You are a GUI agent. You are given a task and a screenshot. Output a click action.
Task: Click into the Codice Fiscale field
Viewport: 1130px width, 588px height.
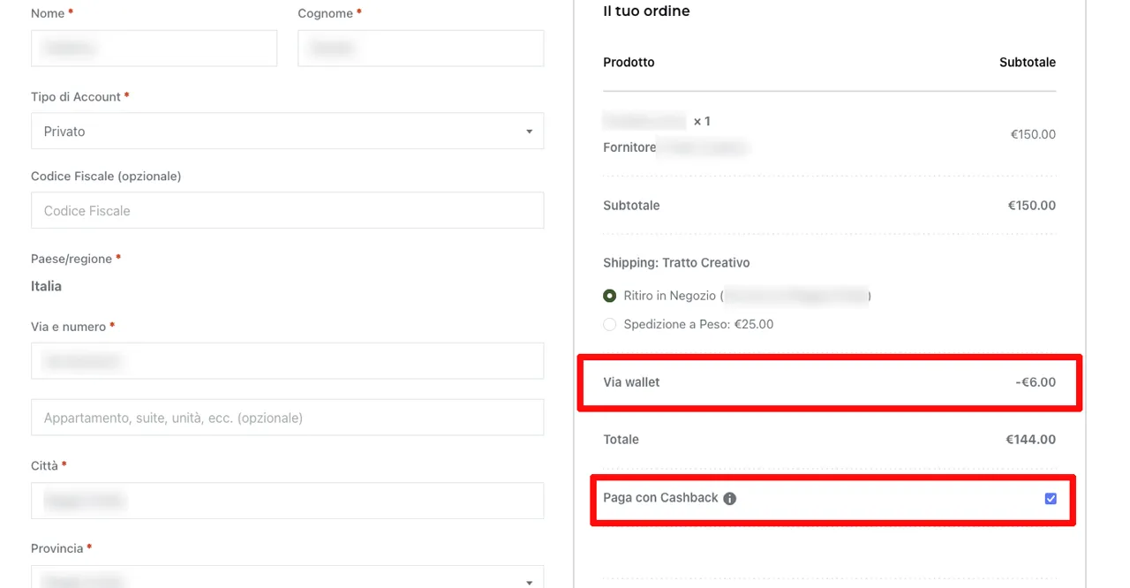click(x=287, y=210)
